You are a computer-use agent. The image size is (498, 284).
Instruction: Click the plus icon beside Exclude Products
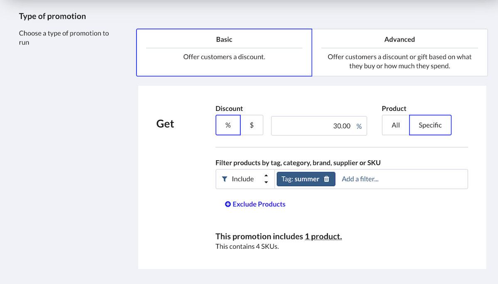coord(228,204)
